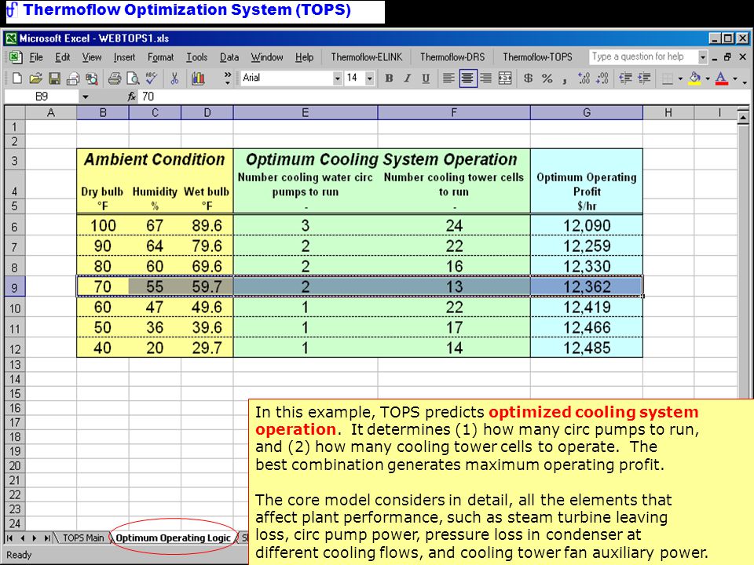754x565 pixels.
Task: Apply the red font color
Action: point(721,78)
